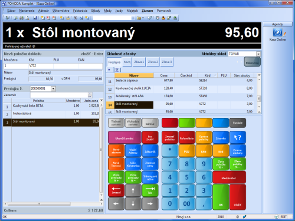Click the 00 key on the keypad
This screenshot has width=295, height=221.
pyautogui.click(x=186, y=204)
